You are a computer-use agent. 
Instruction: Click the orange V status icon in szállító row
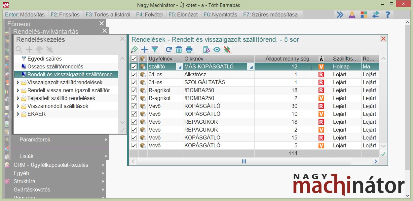(x=321, y=66)
